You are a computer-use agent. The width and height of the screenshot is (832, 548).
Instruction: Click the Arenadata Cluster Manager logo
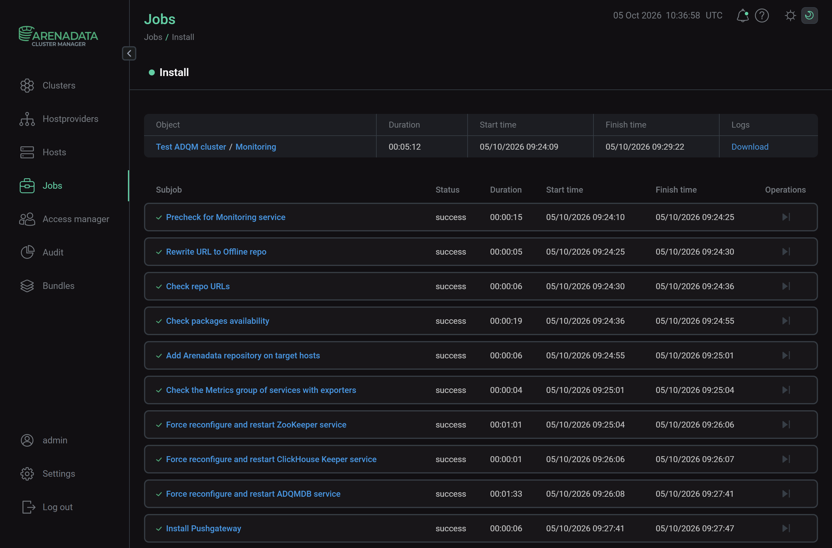pyautogui.click(x=58, y=36)
